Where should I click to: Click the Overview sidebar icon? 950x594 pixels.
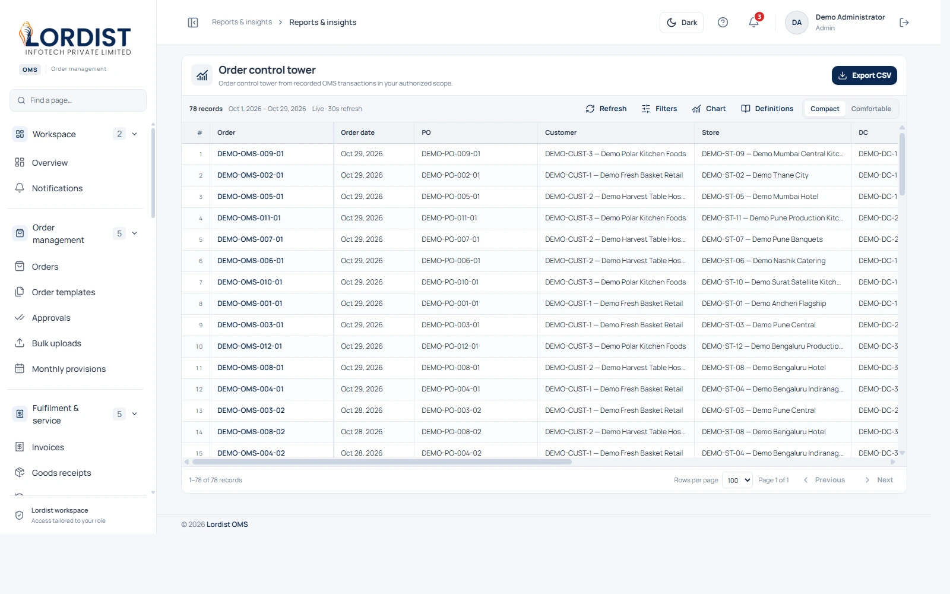point(20,162)
